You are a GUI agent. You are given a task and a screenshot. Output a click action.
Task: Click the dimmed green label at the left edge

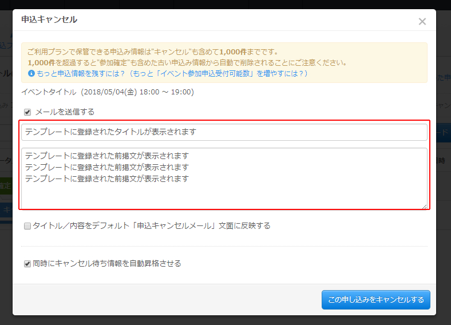pyautogui.click(x=6, y=186)
